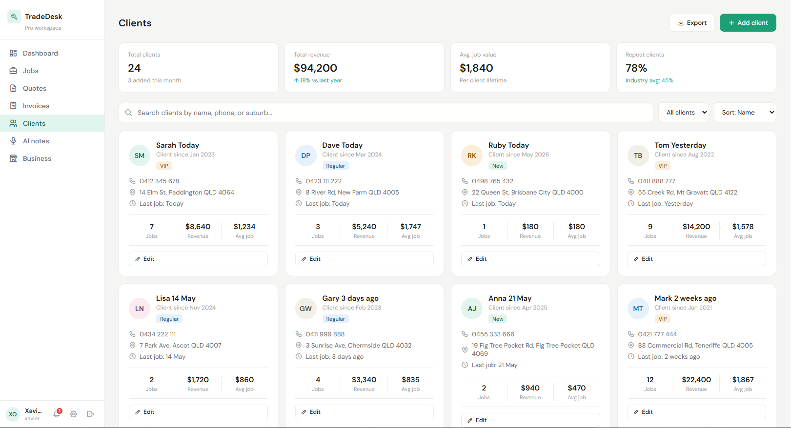
Task: Focus the client search field
Action: pyautogui.click(x=385, y=113)
